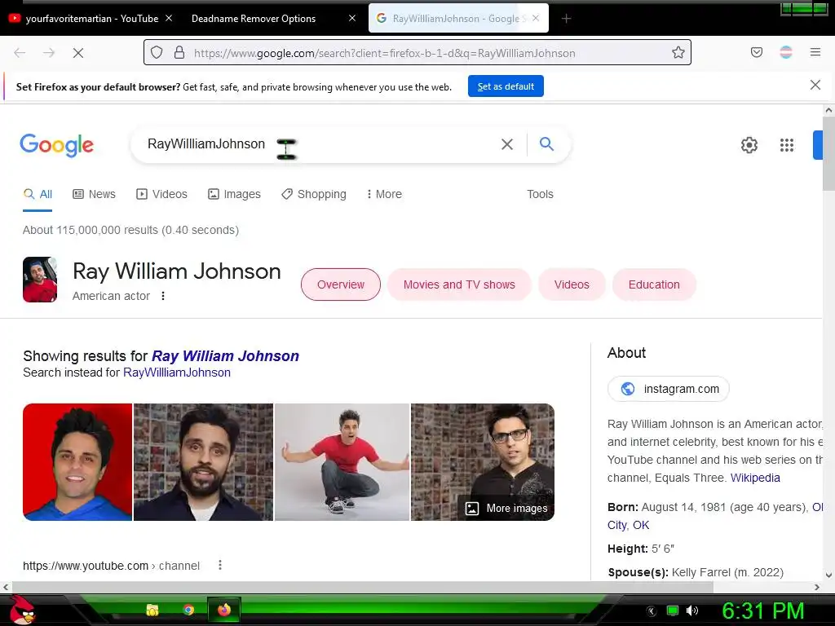Open the City, OK birthplace link
The width and height of the screenshot is (835, 626).
(629, 525)
